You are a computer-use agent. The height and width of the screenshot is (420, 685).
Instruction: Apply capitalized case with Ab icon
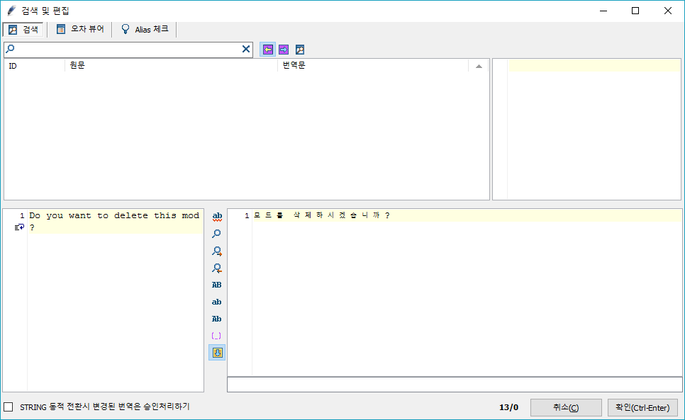(217, 319)
